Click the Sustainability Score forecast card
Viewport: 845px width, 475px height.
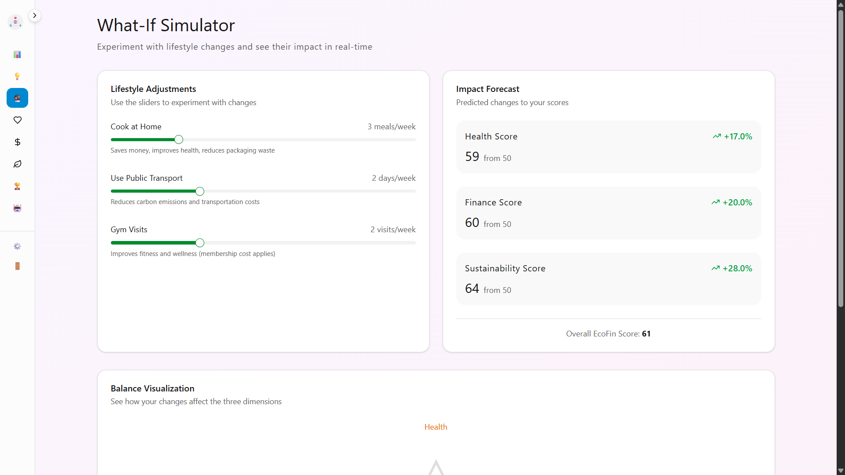click(x=608, y=279)
